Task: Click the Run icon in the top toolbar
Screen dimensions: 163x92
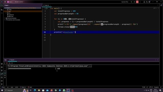Action: 131,2
